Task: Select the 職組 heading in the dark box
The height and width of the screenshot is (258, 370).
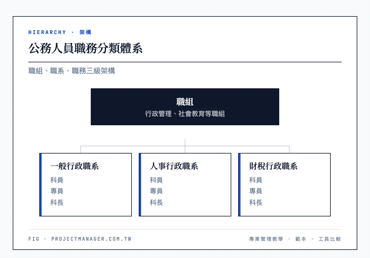Action: 185,102
